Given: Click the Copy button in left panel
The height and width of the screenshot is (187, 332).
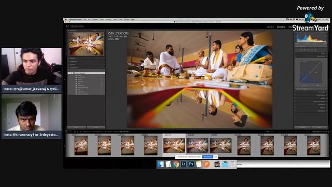Looking at the screenshot, I should coord(76,128).
